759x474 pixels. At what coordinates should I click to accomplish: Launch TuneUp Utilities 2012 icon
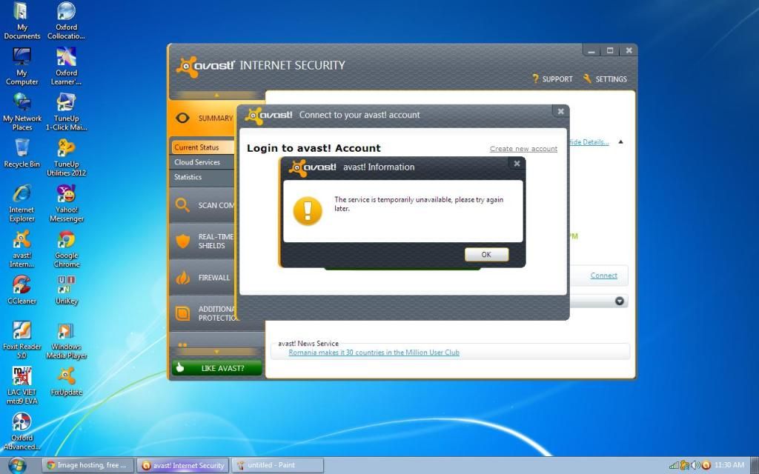pyautogui.click(x=66, y=158)
